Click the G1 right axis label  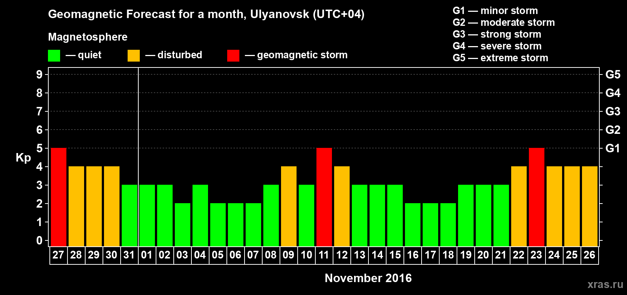[x=613, y=148]
